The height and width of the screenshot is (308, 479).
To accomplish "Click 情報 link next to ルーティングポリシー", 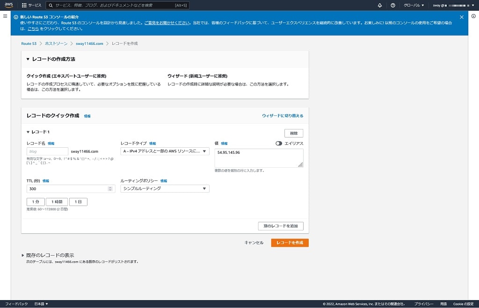I will click(x=164, y=181).
